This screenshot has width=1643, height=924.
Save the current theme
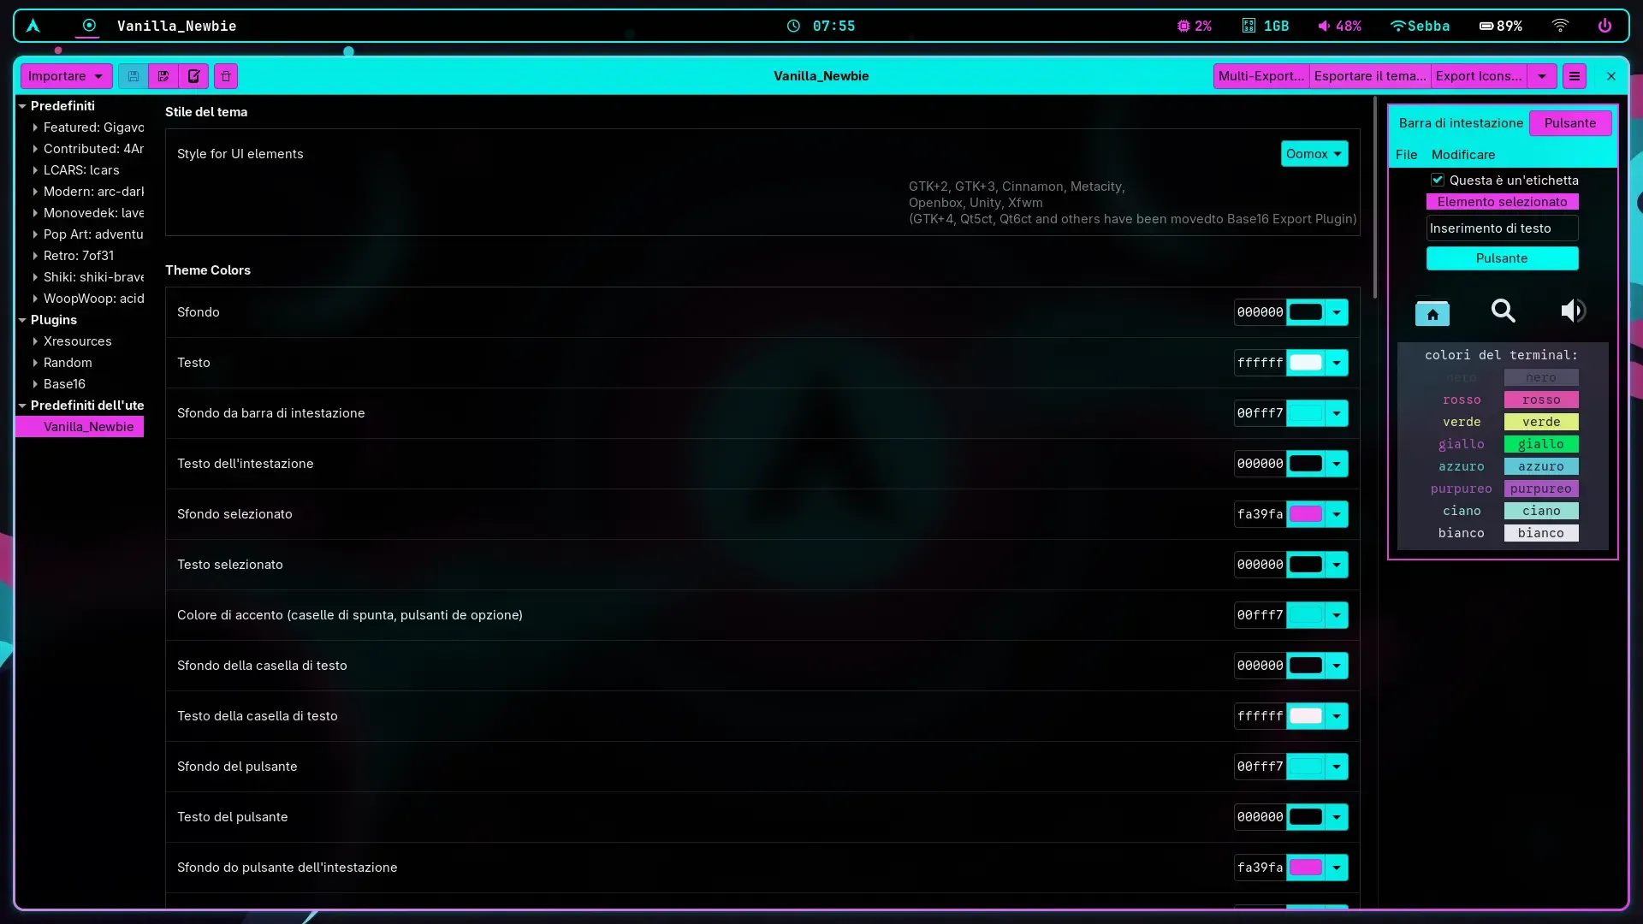[133, 76]
